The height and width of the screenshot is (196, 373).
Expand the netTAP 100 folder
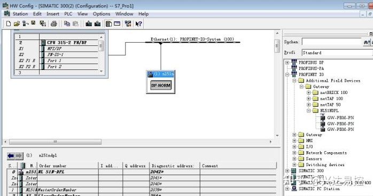[308, 98]
